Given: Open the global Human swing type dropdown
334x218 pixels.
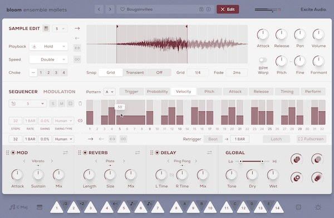Looking at the screenshot, I should [63, 139].
